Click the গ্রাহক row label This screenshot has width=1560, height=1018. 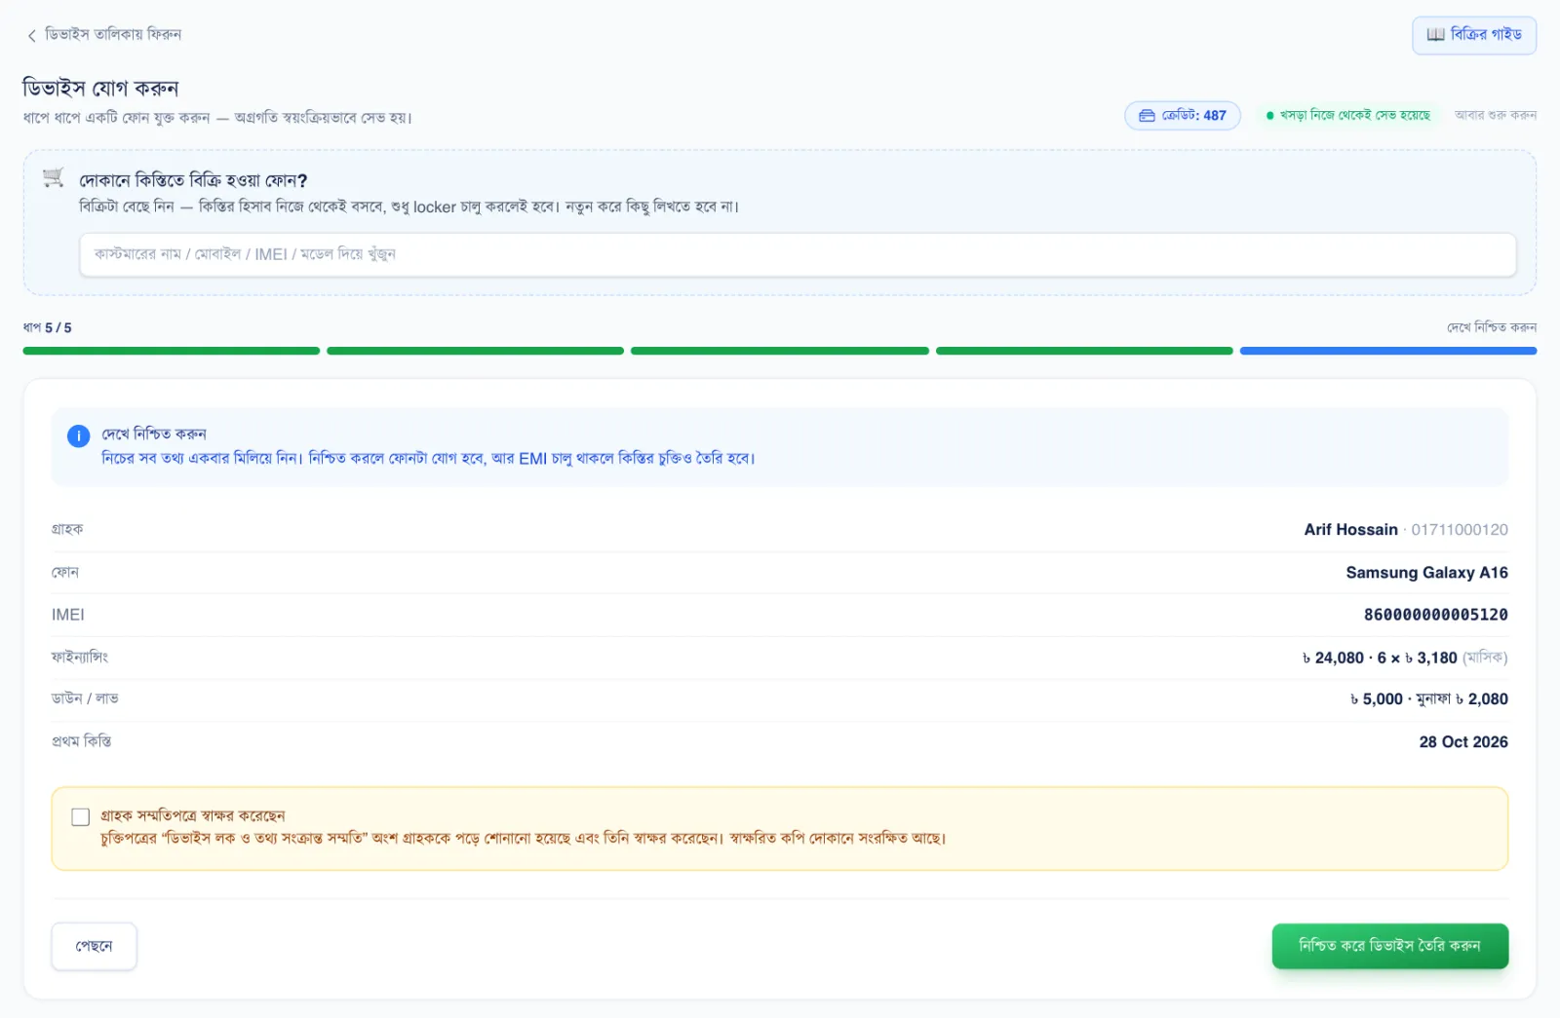pos(67,530)
